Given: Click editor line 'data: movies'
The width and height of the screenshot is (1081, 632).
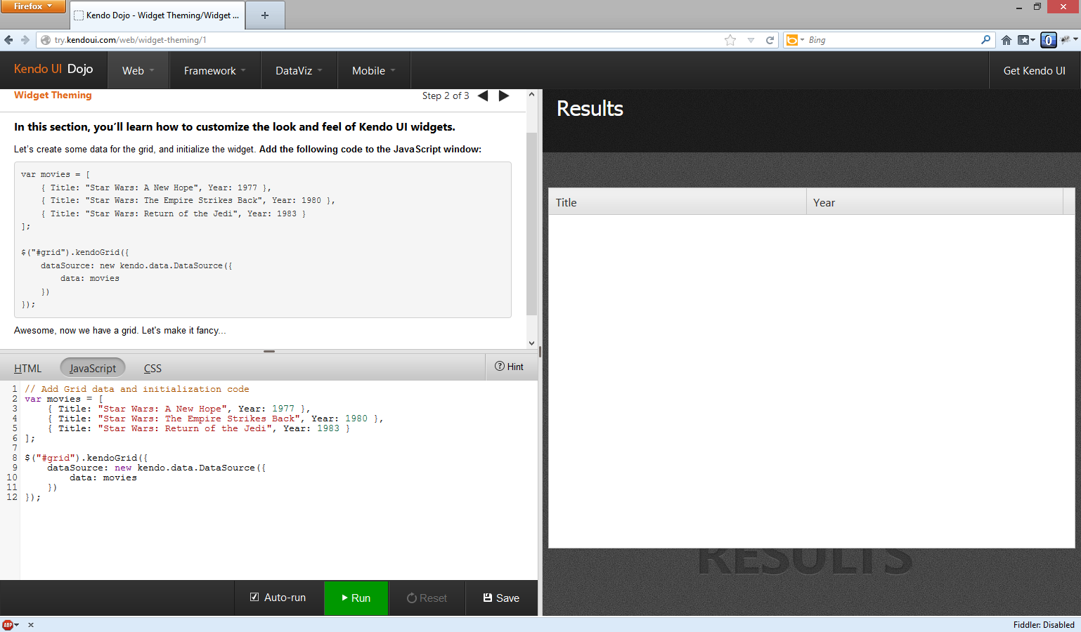Looking at the screenshot, I should click(x=103, y=478).
